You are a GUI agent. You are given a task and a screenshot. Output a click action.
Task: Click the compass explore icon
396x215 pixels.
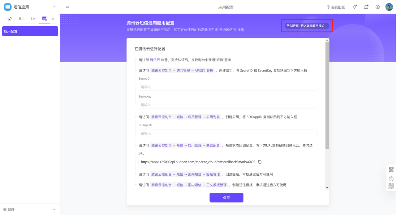377,7
